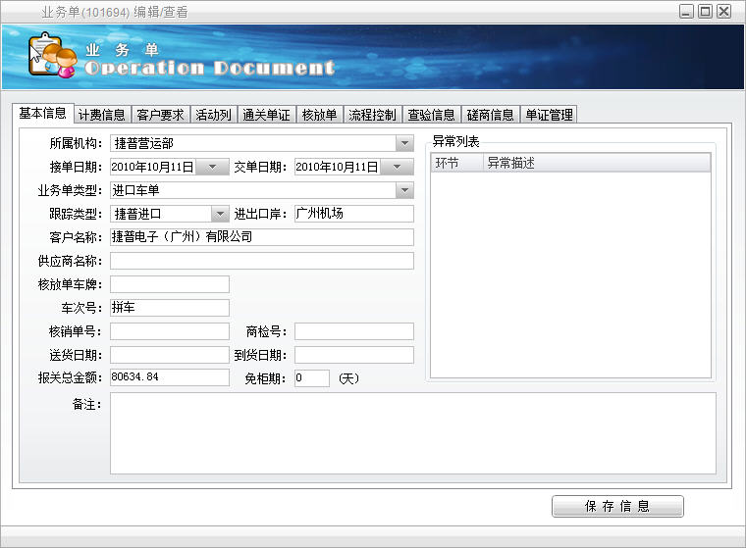
Task: Click the 异常描述 column header
Action: (x=596, y=163)
